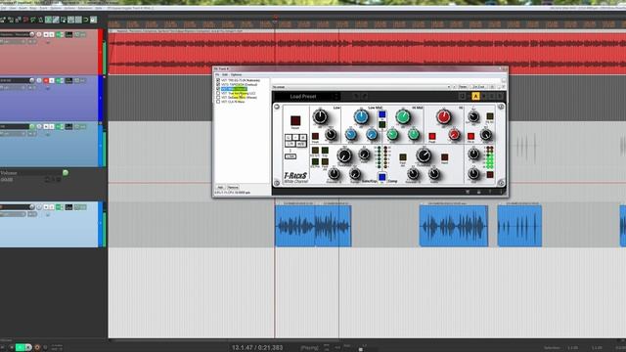Image resolution: width=626 pixels, height=352 pixels.
Task: Open Edit menu in FX window
Action: tap(225, 74)
